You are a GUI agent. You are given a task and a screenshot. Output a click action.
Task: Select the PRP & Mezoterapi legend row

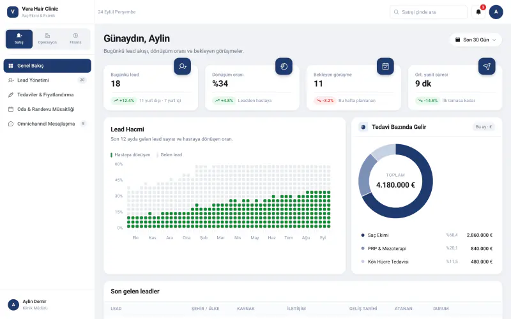pos(427,248)
